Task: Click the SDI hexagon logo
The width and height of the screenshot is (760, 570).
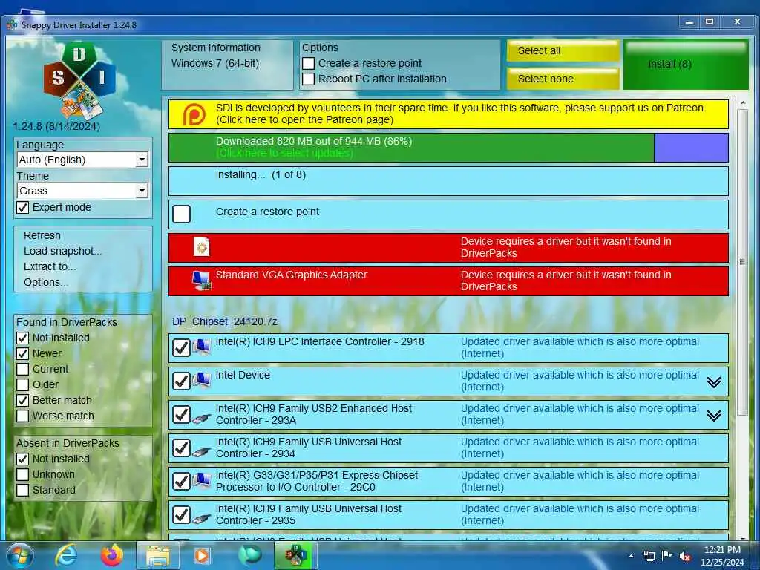Action: point(79,80)
